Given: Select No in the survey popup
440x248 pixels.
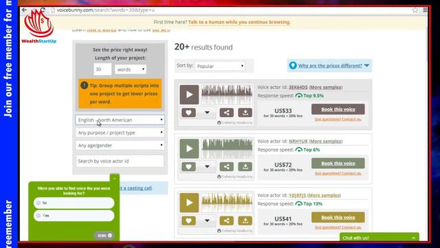Looking at the screenshot, I should pyautogui.click(x=74, y=203).
